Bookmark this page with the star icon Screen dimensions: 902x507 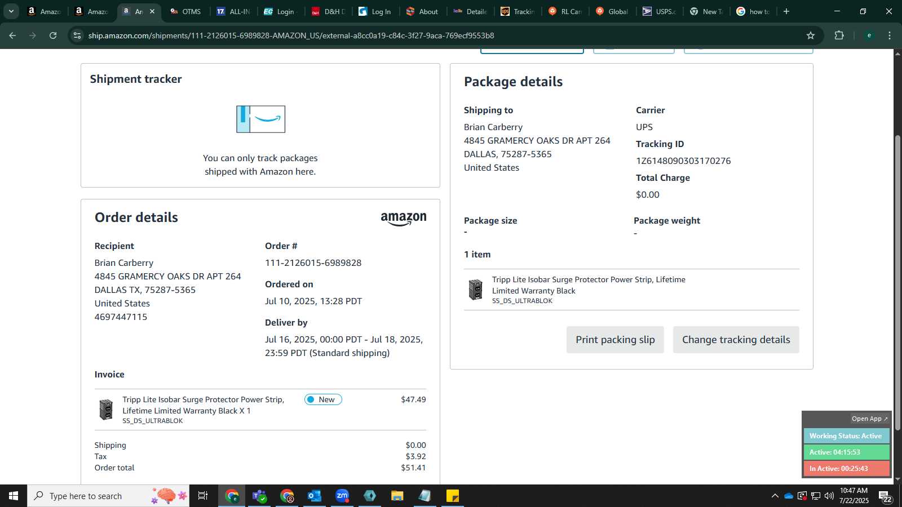click(x=811, y=35)
